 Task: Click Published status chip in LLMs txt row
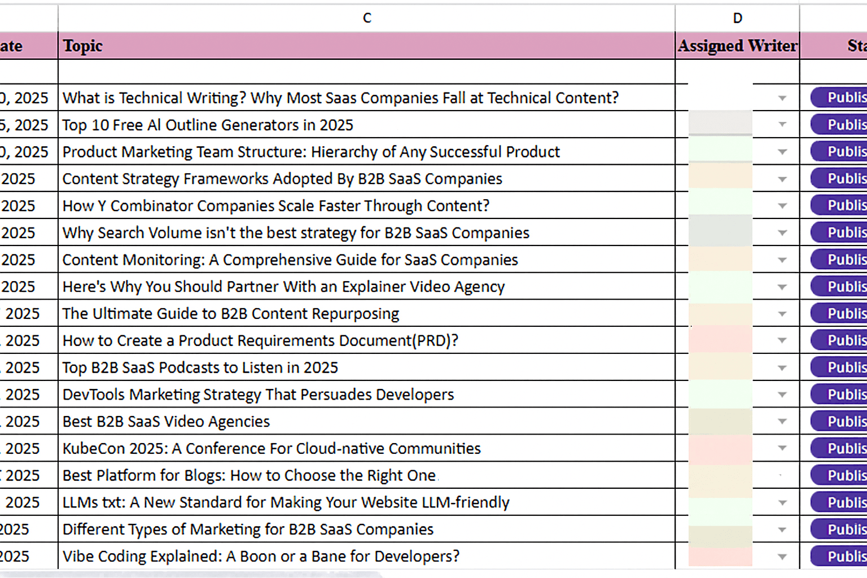839,502
